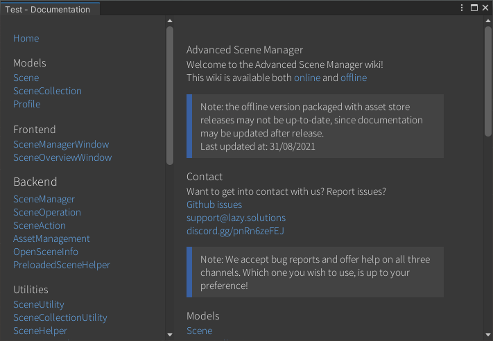
Task: Click the Models sidebar heading
Action: (30, 63)
